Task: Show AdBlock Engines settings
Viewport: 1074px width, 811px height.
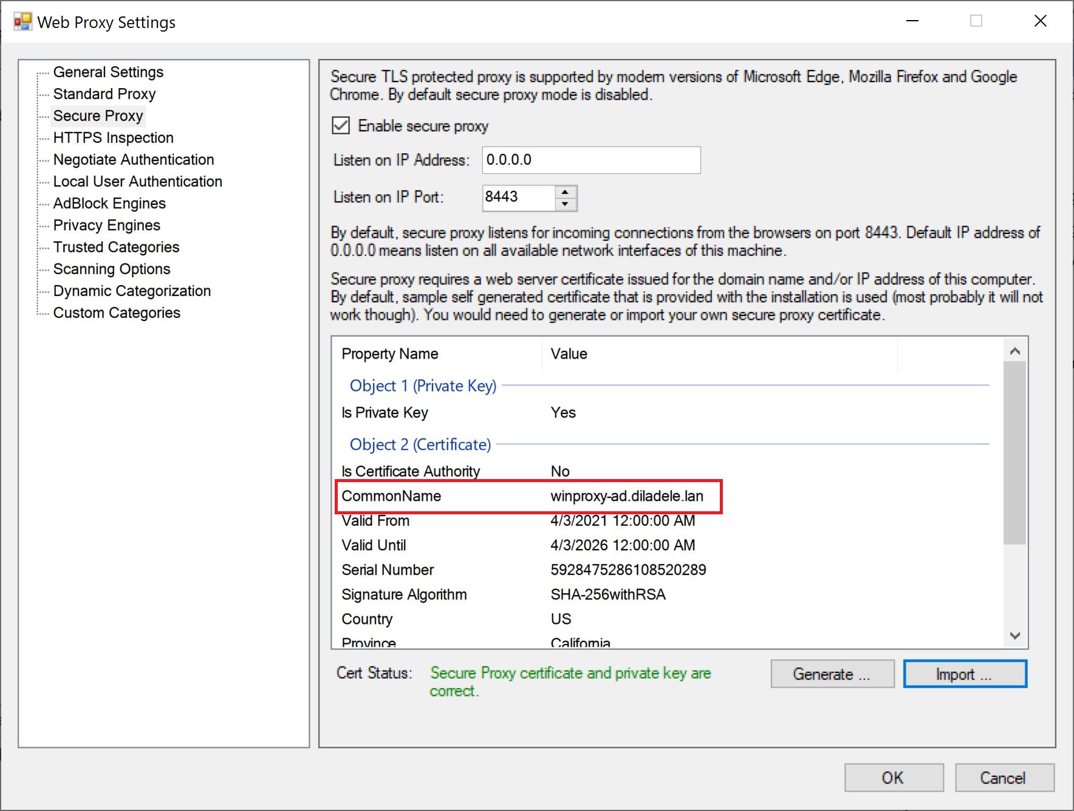Action: (x=109, y=204)
